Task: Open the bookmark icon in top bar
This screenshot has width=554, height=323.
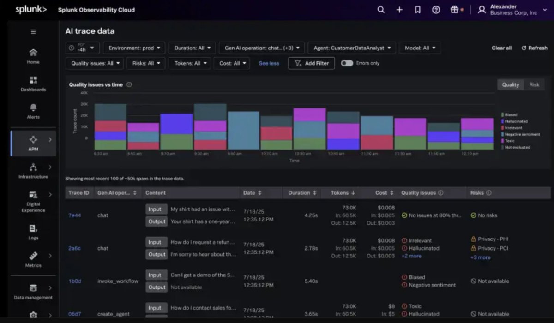Action: [x=418, y=10]
